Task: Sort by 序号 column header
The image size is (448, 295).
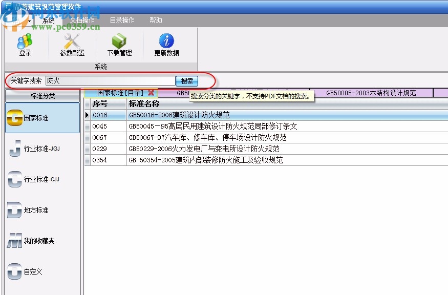Action: [108, 103]
